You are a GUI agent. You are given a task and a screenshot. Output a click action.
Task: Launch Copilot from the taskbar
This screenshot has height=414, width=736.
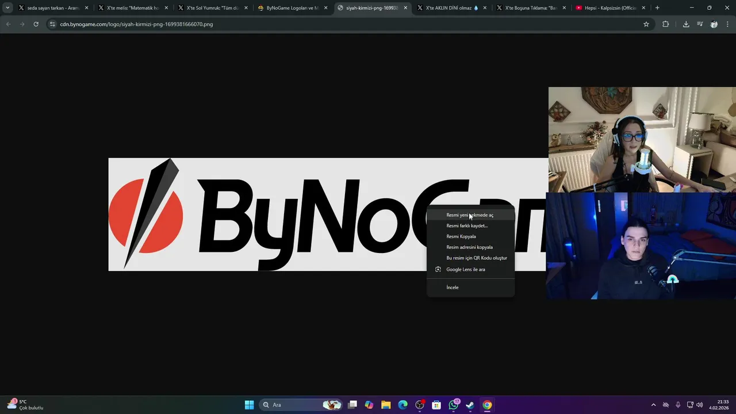(x=369, y=405)
